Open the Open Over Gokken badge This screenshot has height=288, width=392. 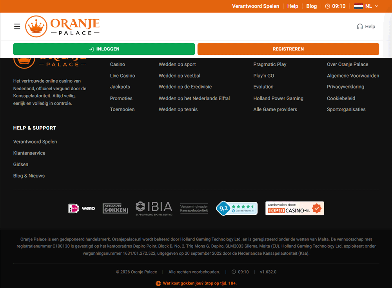point(115,208)
